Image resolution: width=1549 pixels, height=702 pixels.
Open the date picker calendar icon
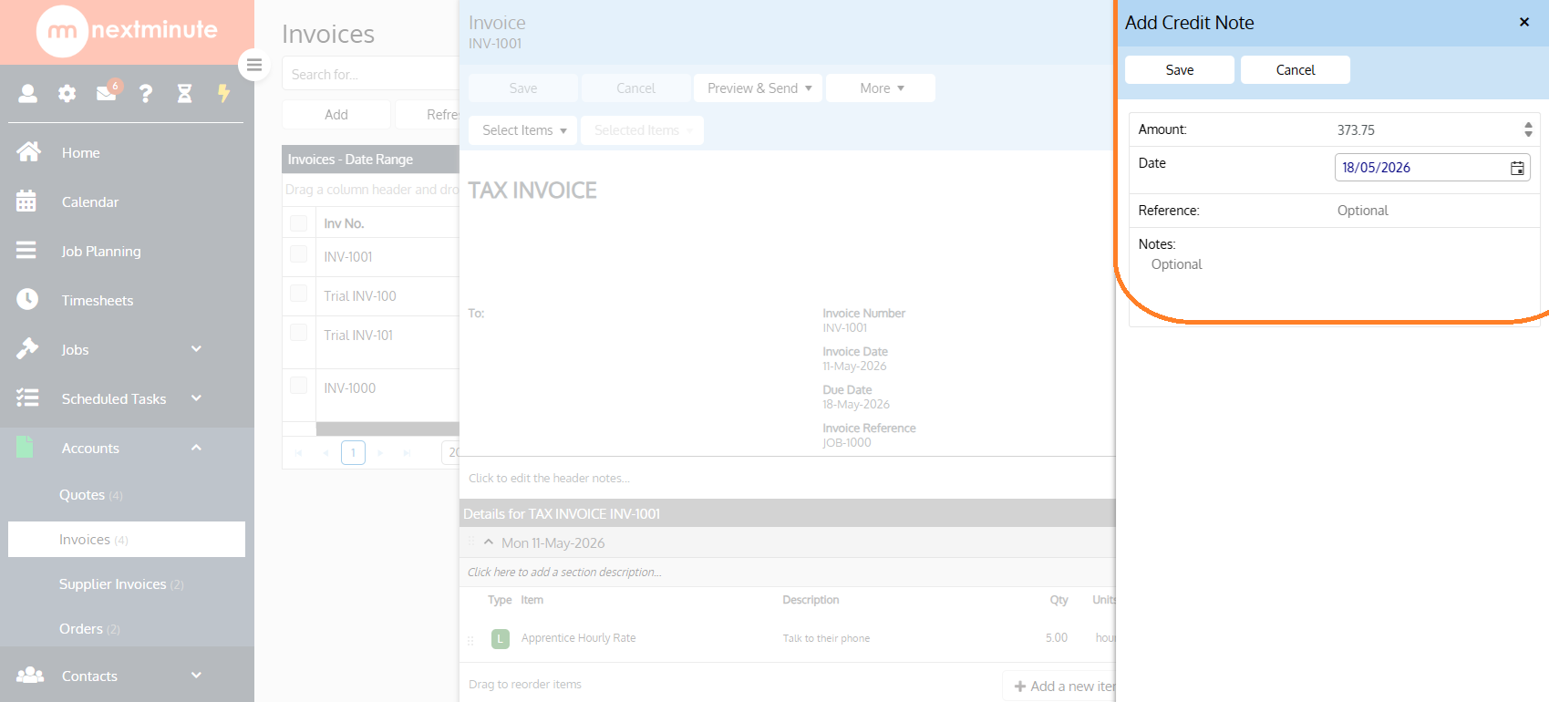click(1517, 168)
